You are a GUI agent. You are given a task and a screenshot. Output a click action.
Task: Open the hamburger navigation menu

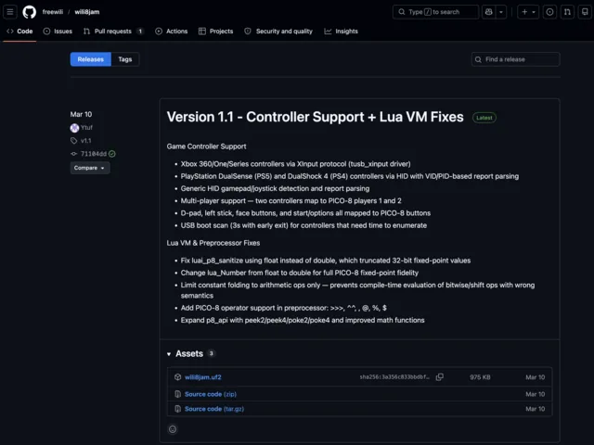(x=10, y=12)
